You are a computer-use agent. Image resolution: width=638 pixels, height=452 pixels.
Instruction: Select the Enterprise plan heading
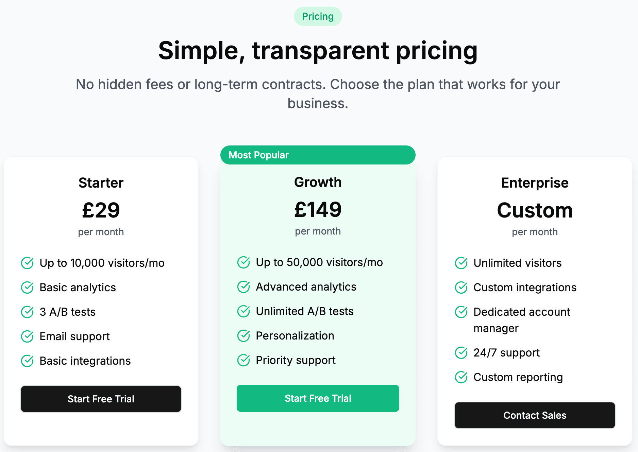(535, 183)
